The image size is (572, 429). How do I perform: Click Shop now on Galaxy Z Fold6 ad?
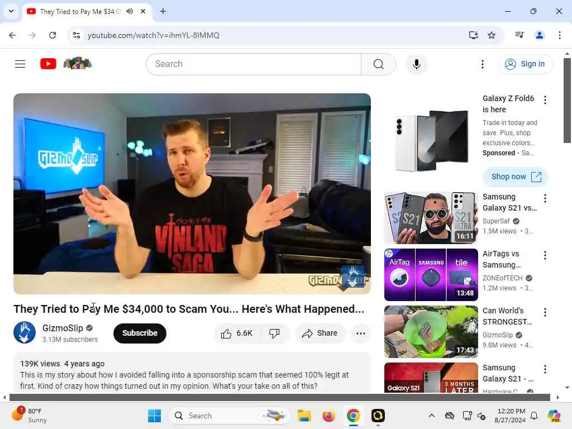[516, 177]
